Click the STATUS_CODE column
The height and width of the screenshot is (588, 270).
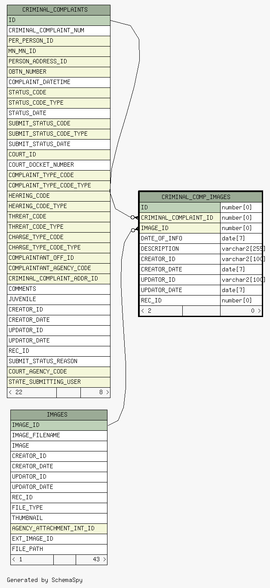coord(59,93)
